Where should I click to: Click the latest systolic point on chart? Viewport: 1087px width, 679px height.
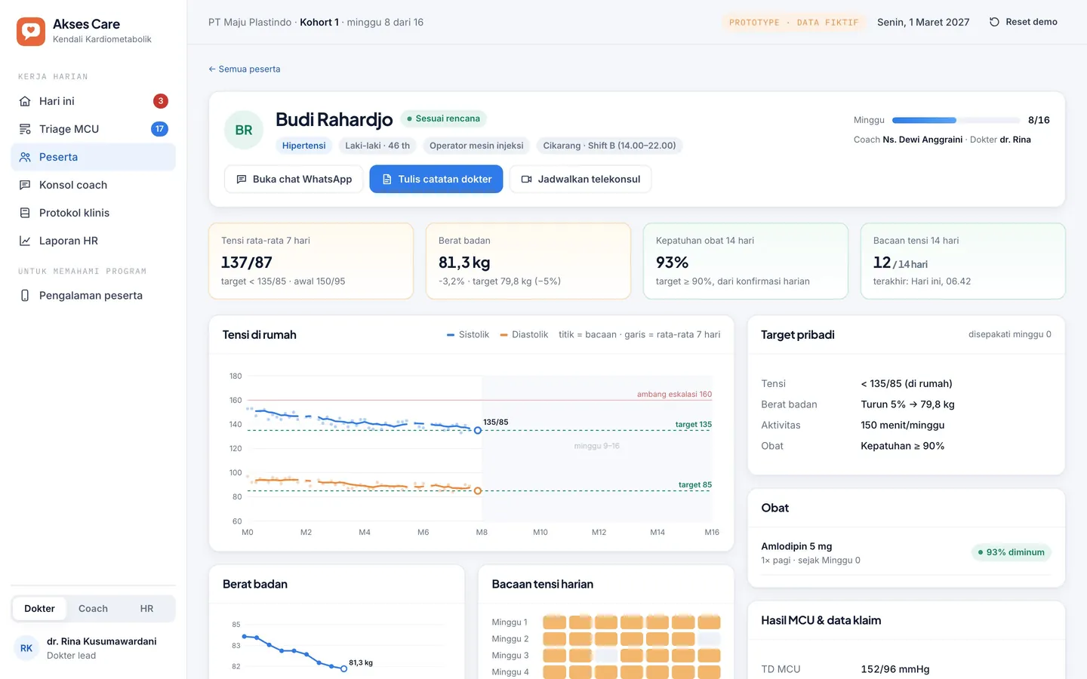tap(478, 430)
